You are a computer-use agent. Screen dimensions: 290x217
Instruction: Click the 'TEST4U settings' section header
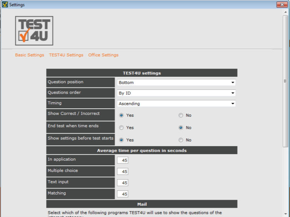[x=142, y=73]
